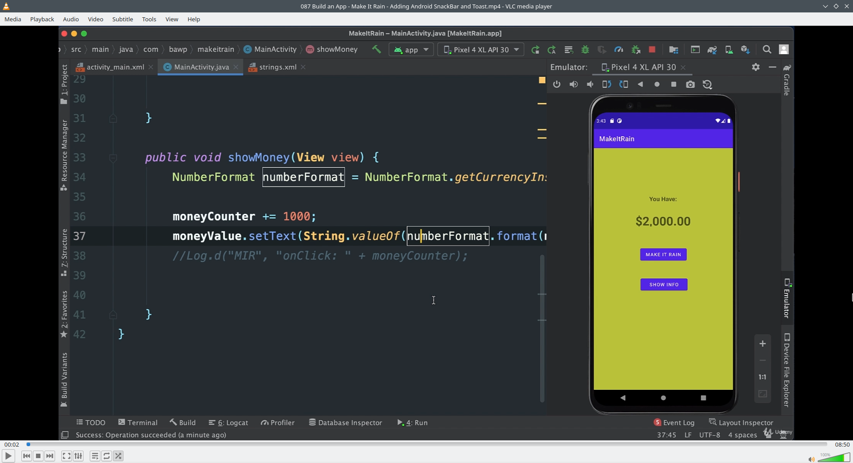Toggle the Resource Manager side panel
Screen dimensions: 853x463
tap(64, 155)
